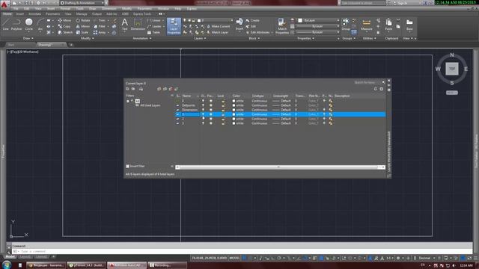Image resolution: width=479 pixels, height=269 pixels.
Task: Toggle Freeze for Dimensions layer
Action: coord(211,110)
